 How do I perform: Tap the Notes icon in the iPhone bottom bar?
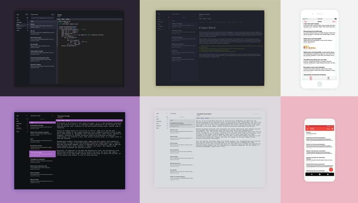[310, 78]
